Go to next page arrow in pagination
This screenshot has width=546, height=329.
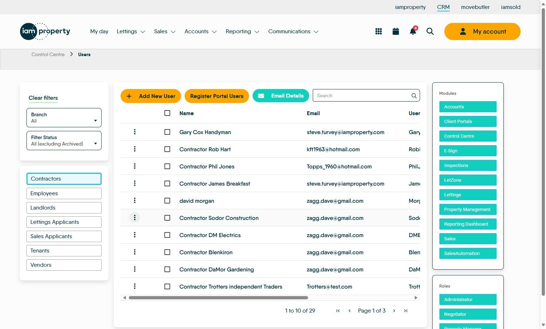click(x=394, y=311)
